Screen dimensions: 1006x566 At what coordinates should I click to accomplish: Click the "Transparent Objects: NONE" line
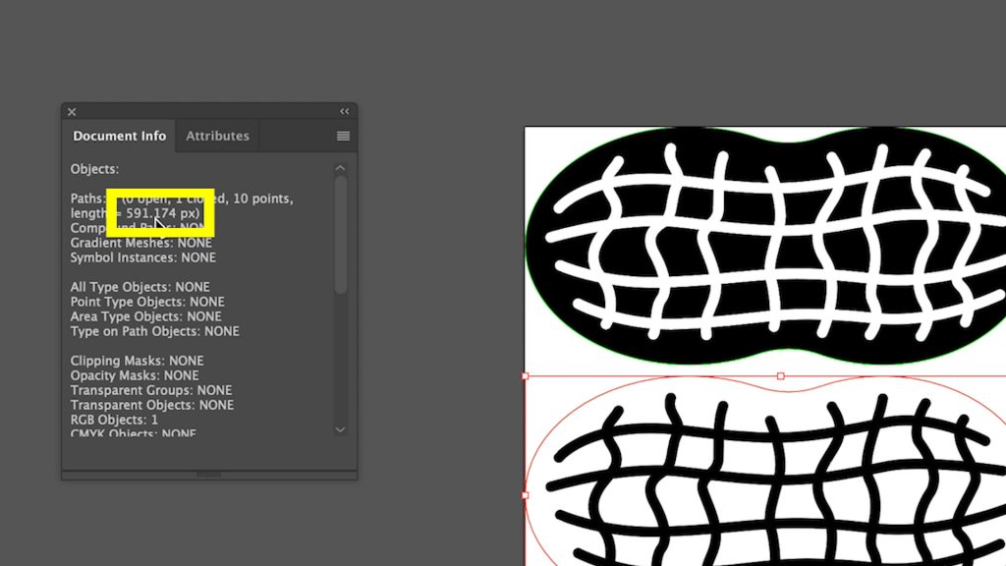(152, 405)
